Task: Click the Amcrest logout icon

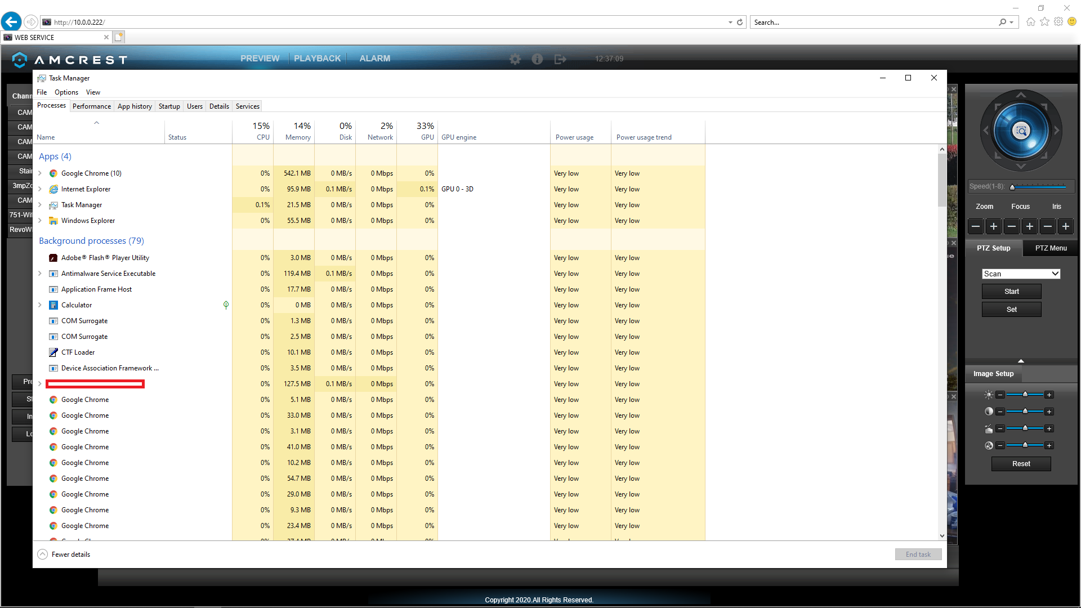Action: [560, 59]
